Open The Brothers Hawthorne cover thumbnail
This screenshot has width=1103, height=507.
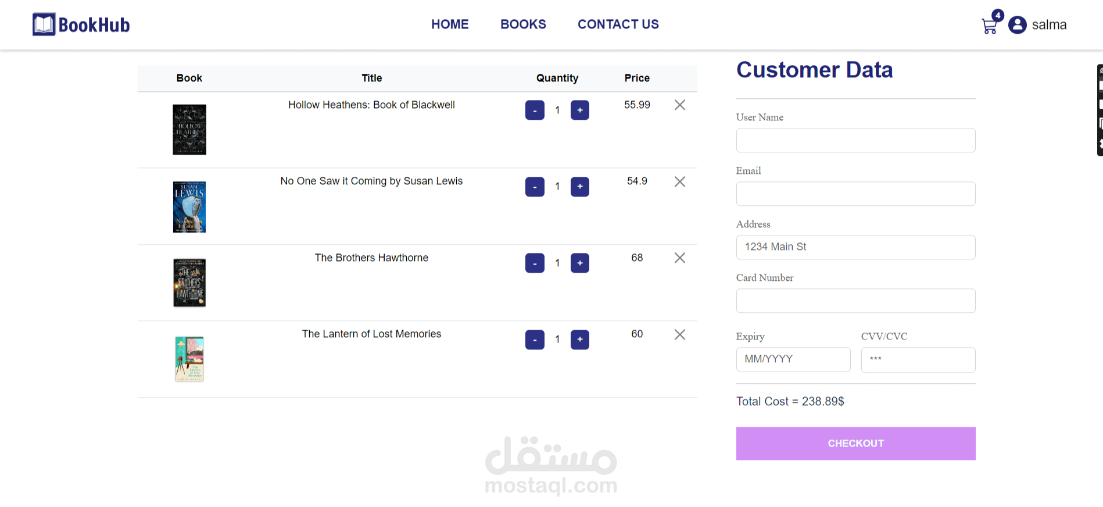tap(189, 283)
